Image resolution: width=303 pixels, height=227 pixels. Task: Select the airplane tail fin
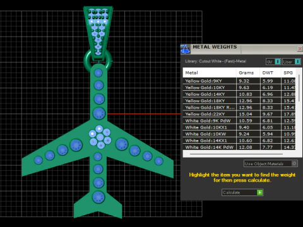(x=98, y=205)
